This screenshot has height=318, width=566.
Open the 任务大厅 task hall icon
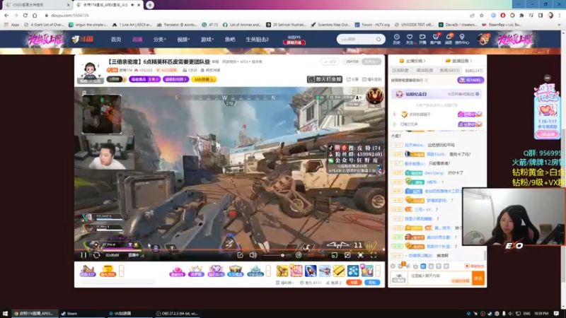tap(87, 271)
